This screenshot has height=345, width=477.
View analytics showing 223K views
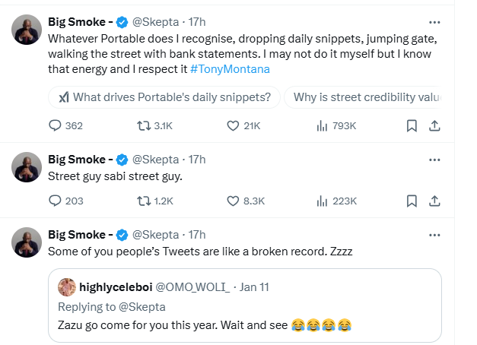[x=322, y=201]
